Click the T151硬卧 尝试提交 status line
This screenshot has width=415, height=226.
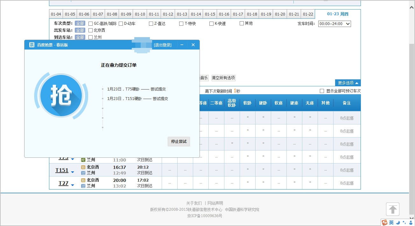(x=137, y=99)
